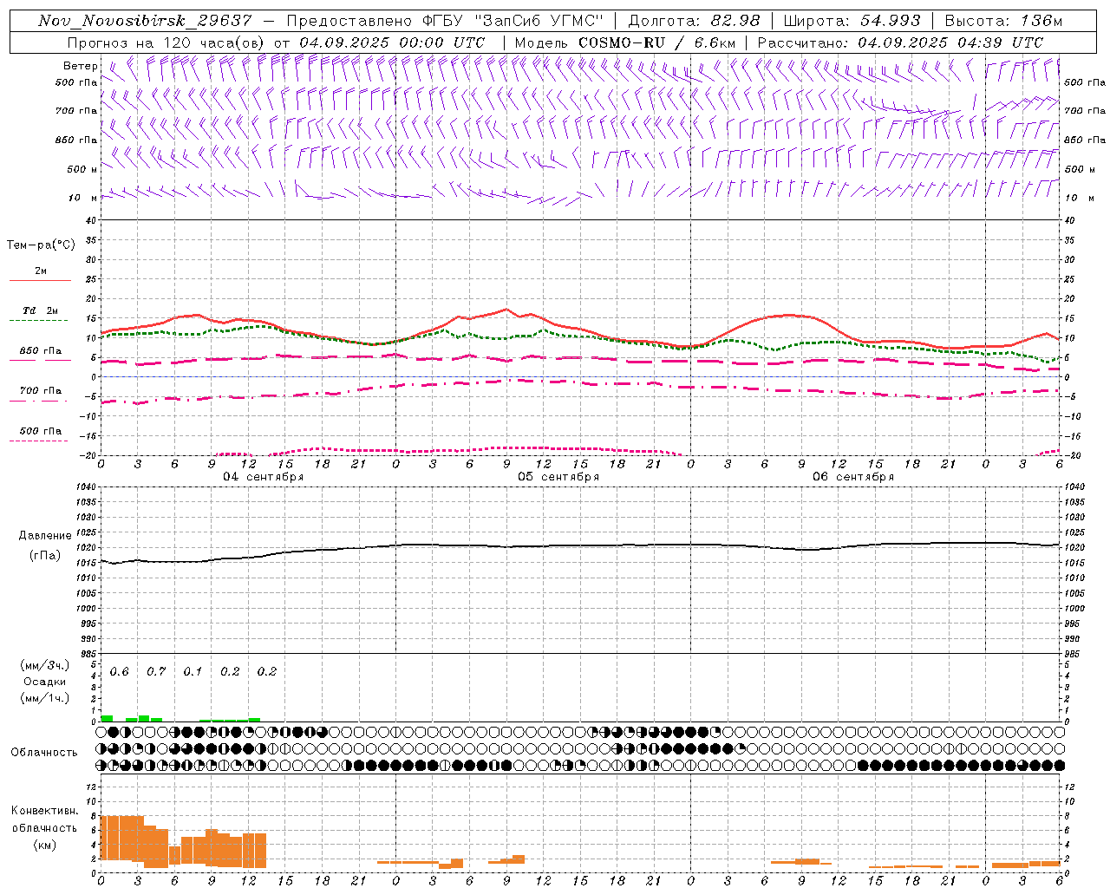Screen dimensions: 1110x888
Task: Click the Рассчитано calculation timestamp in header
Action: [900, 42]
